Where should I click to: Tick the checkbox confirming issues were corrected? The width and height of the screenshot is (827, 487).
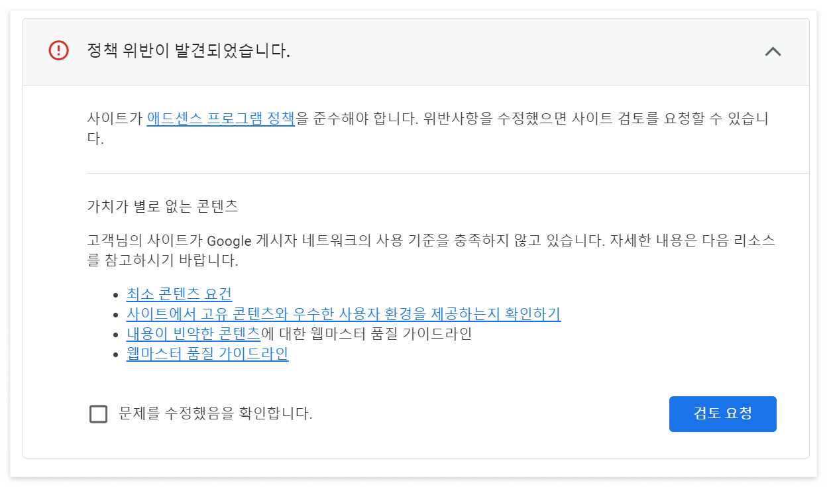[97, 413]
